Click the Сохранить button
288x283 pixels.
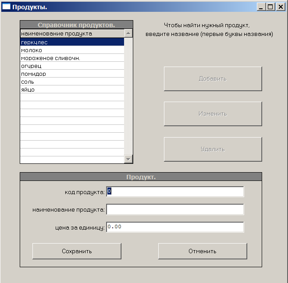click(77, 251)
